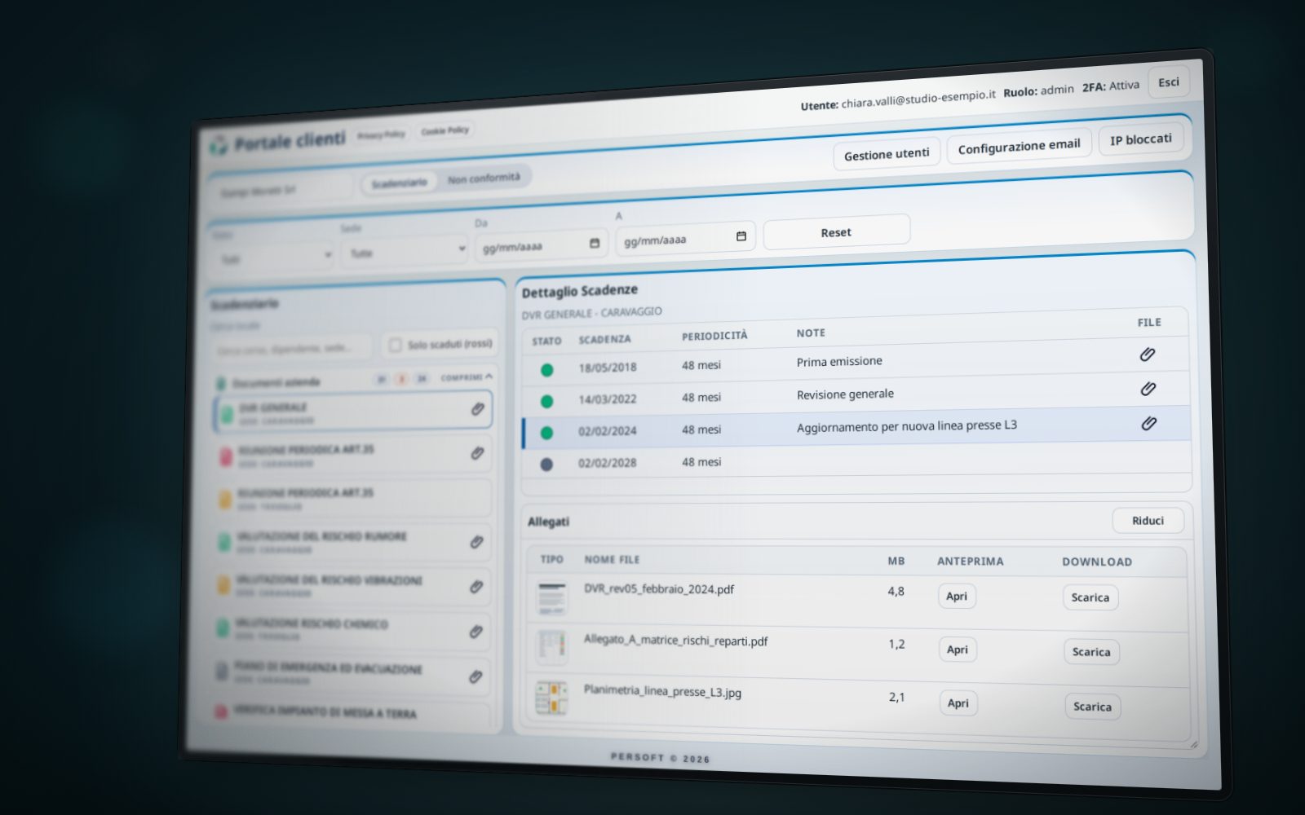Click the paperclip on Valutazione del rischio rumore item
Image resolution: width=1305 pixels, height=815 pixels.
click(477, 542)
